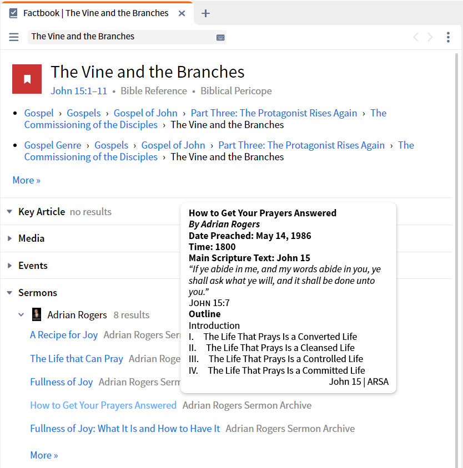
Task: Click More link under sermons list
Action: [44, 455]
